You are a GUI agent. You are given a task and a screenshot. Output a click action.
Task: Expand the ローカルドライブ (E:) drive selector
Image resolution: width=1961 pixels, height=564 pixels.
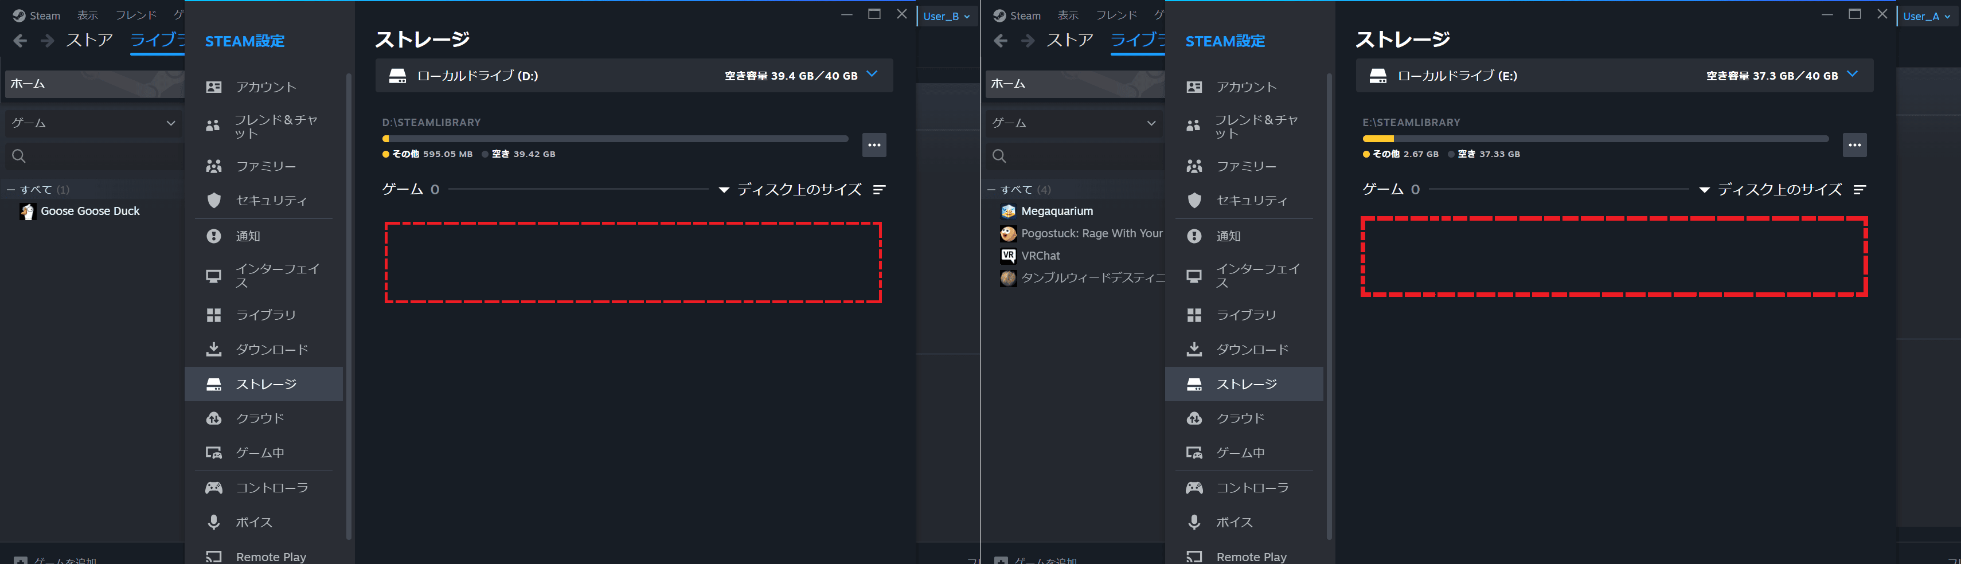[1615, 75]
